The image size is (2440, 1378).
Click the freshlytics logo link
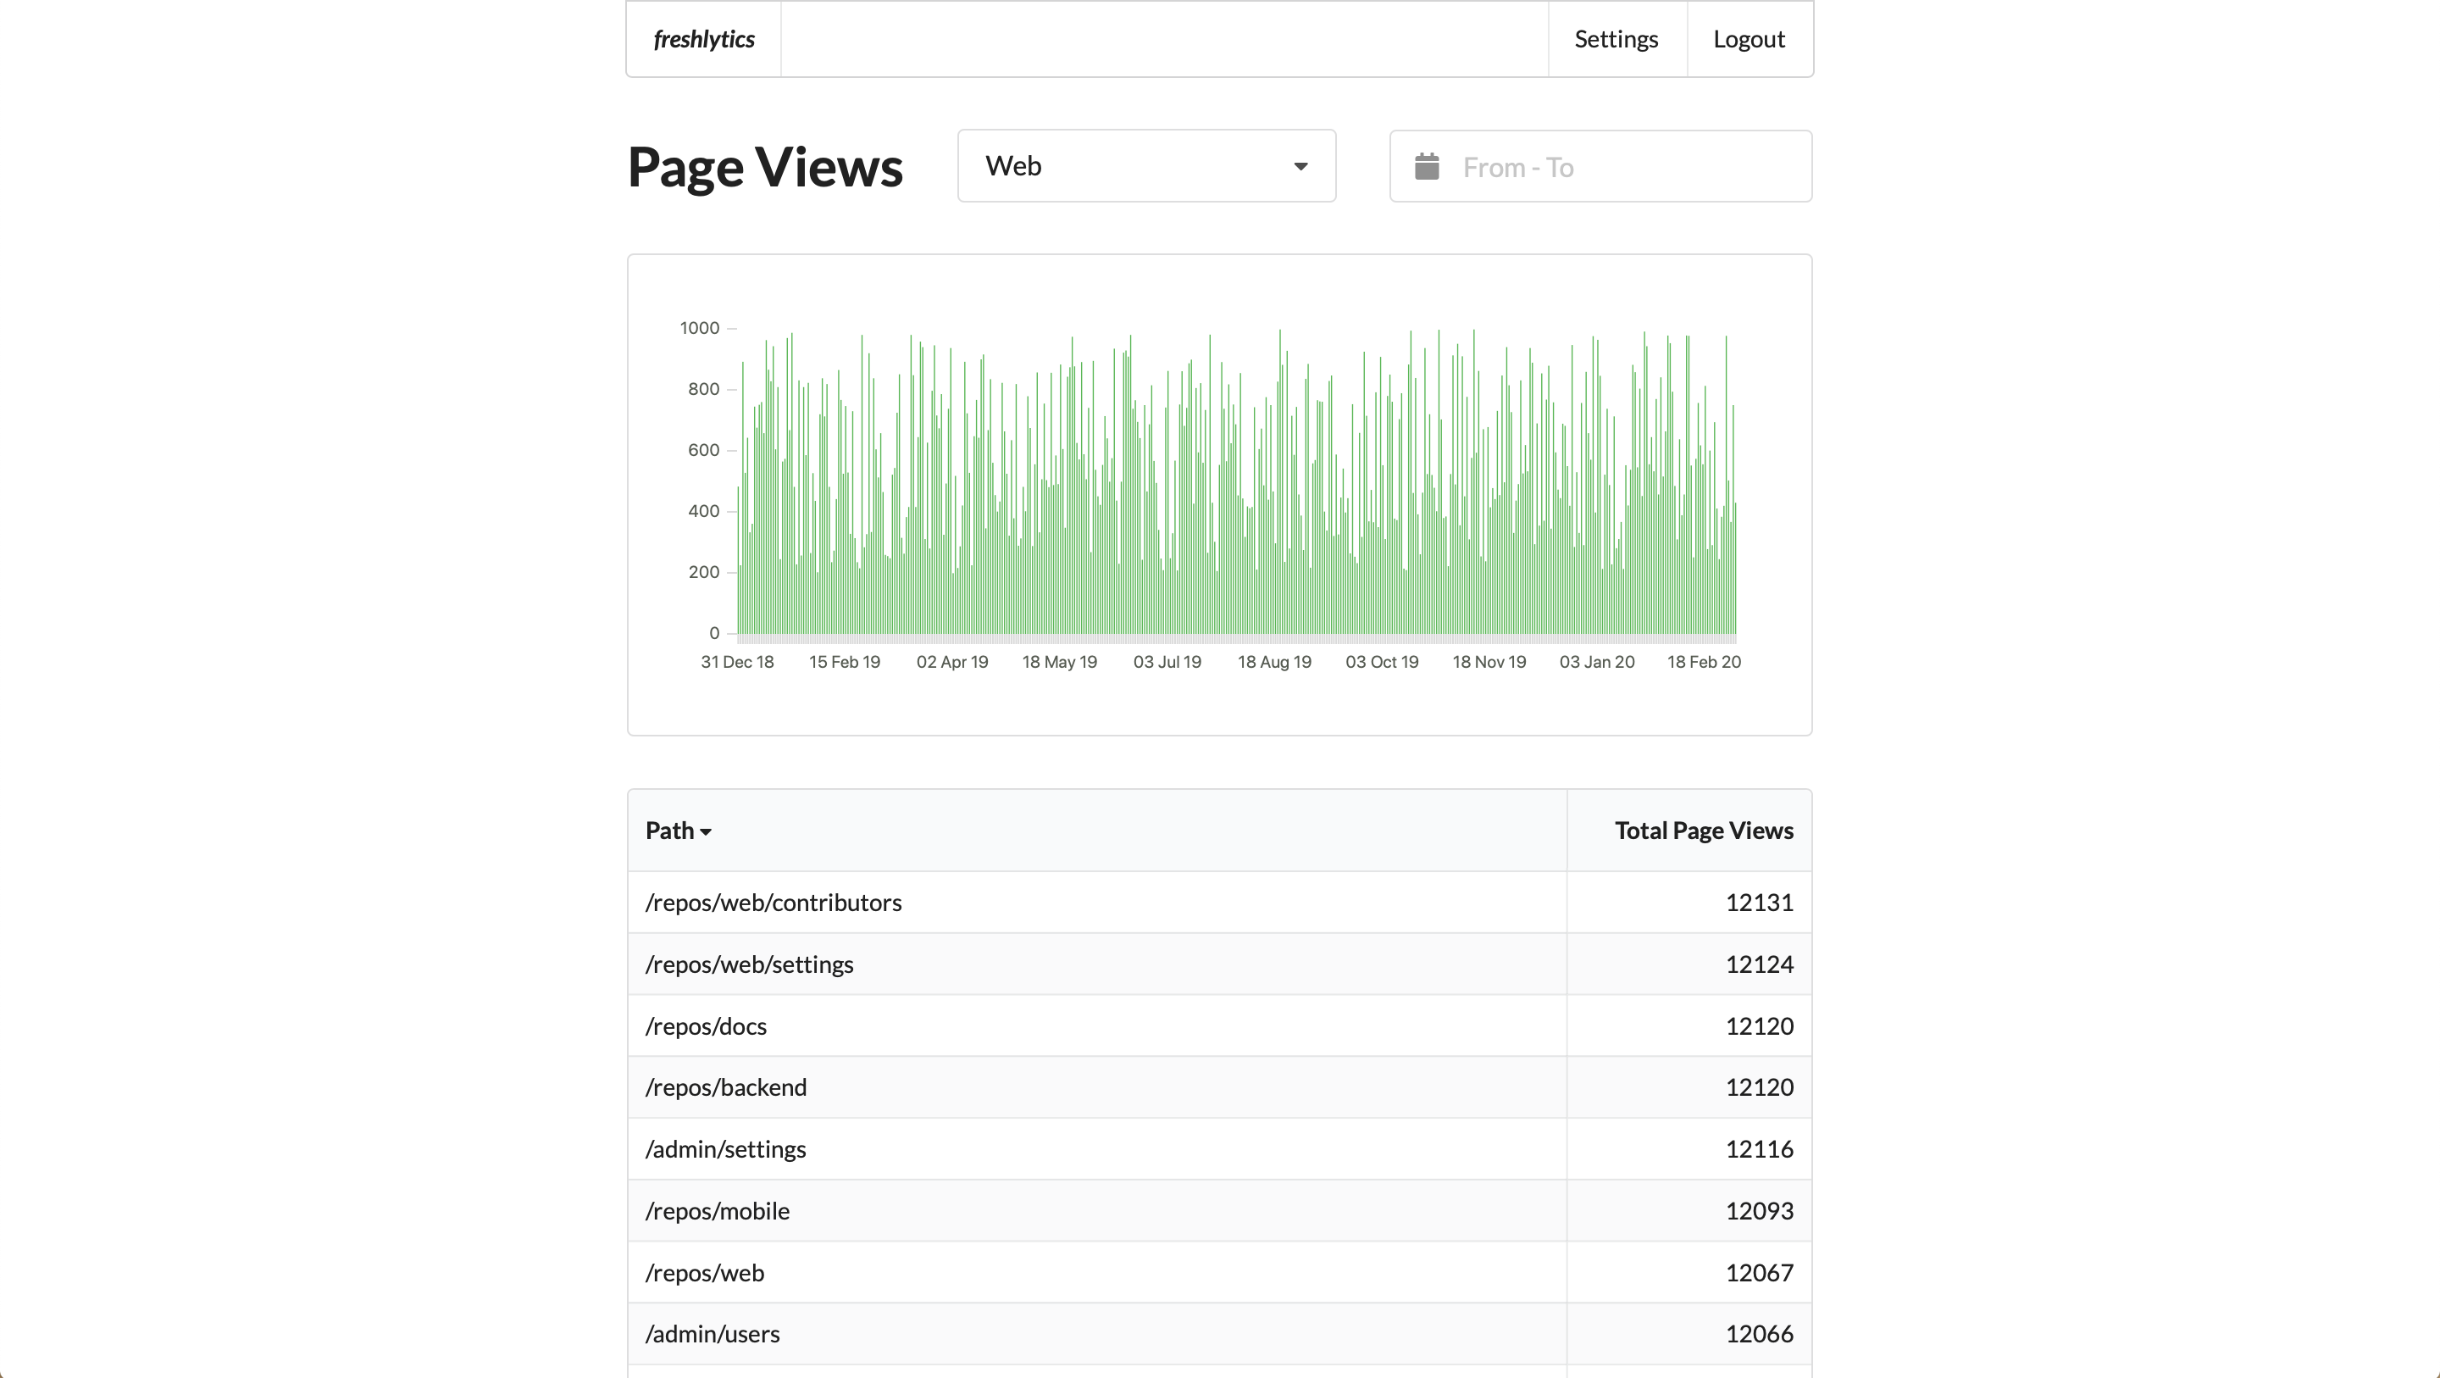(x=704, y=39)
